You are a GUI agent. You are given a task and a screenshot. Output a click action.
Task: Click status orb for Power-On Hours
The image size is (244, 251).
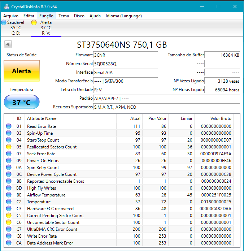(9, 161)
